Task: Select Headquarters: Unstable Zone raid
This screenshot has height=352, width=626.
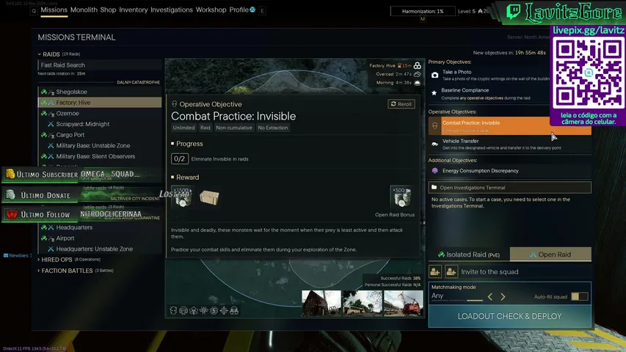Action: click(x=100, y=249)
